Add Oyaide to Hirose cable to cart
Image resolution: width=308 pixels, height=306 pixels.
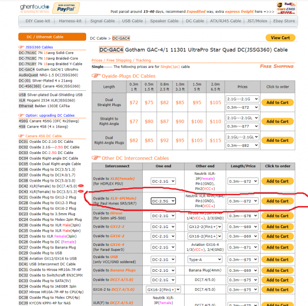[277, 216]
